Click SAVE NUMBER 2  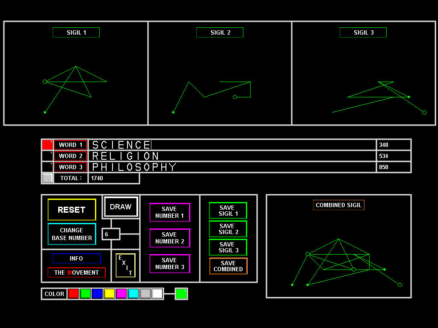tap(169, 238)
